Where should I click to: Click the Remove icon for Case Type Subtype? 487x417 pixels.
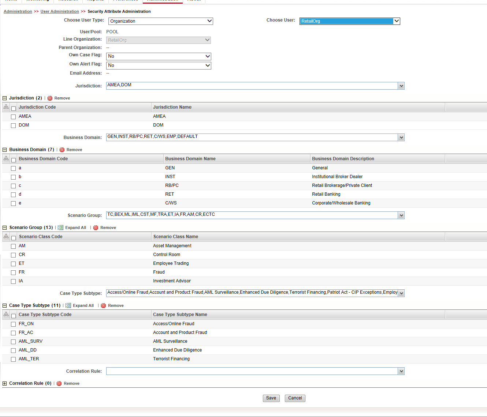coord(104,305)
